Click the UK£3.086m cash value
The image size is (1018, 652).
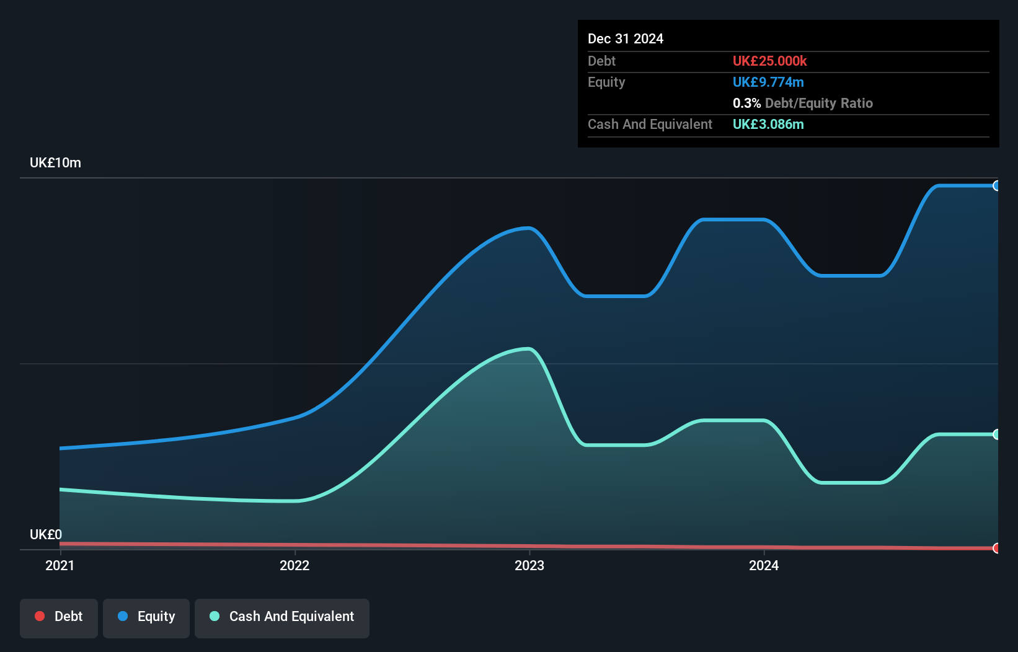pos(768,124)
